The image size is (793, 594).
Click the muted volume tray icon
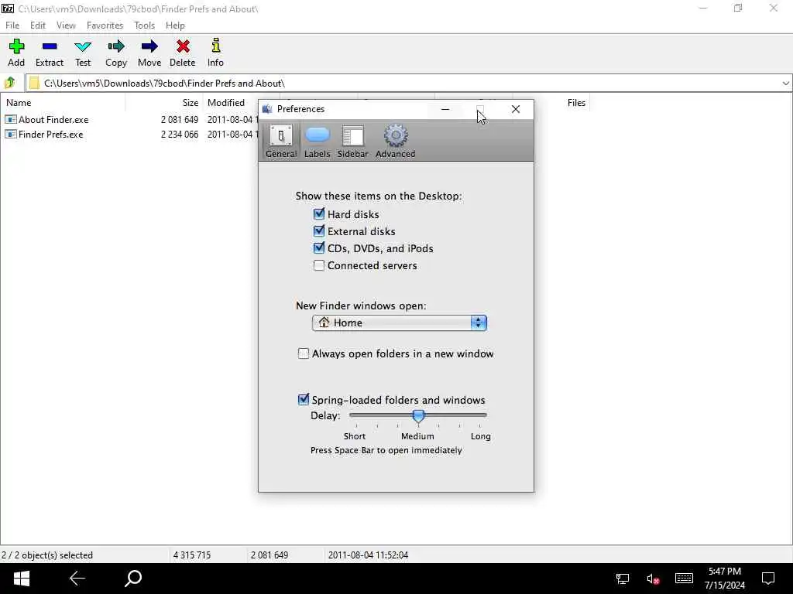coord(653,579)
